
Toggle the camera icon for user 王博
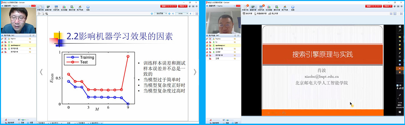click(210, 59)
